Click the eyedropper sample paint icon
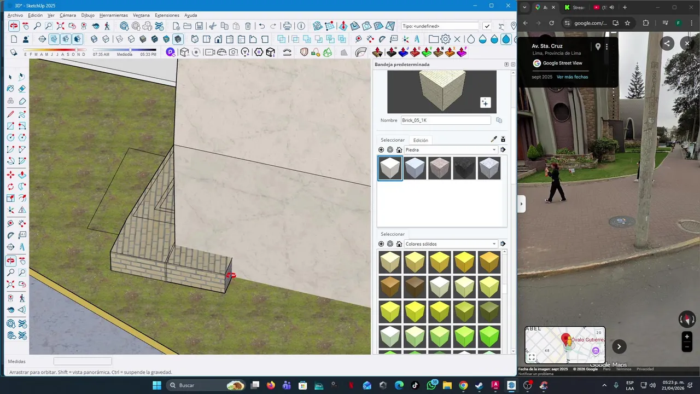This screenshot has width=700, height=394. click(x=494, y=140)
